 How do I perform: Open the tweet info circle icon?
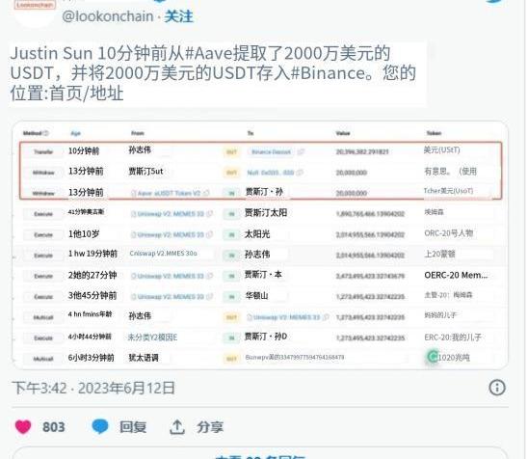[497, 388]
